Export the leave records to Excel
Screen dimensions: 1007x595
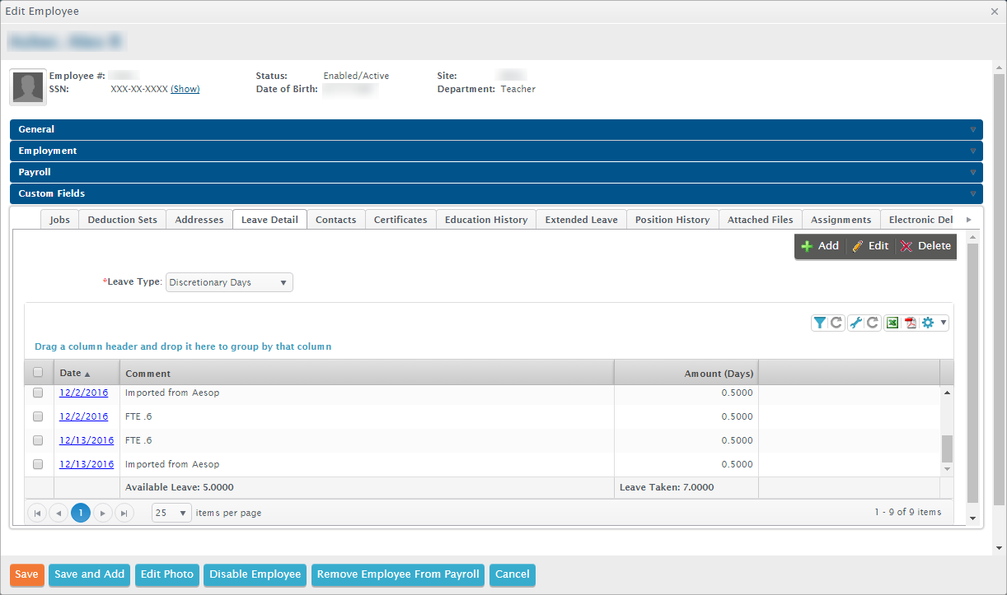pyautogui.click(x=892, y=323)
